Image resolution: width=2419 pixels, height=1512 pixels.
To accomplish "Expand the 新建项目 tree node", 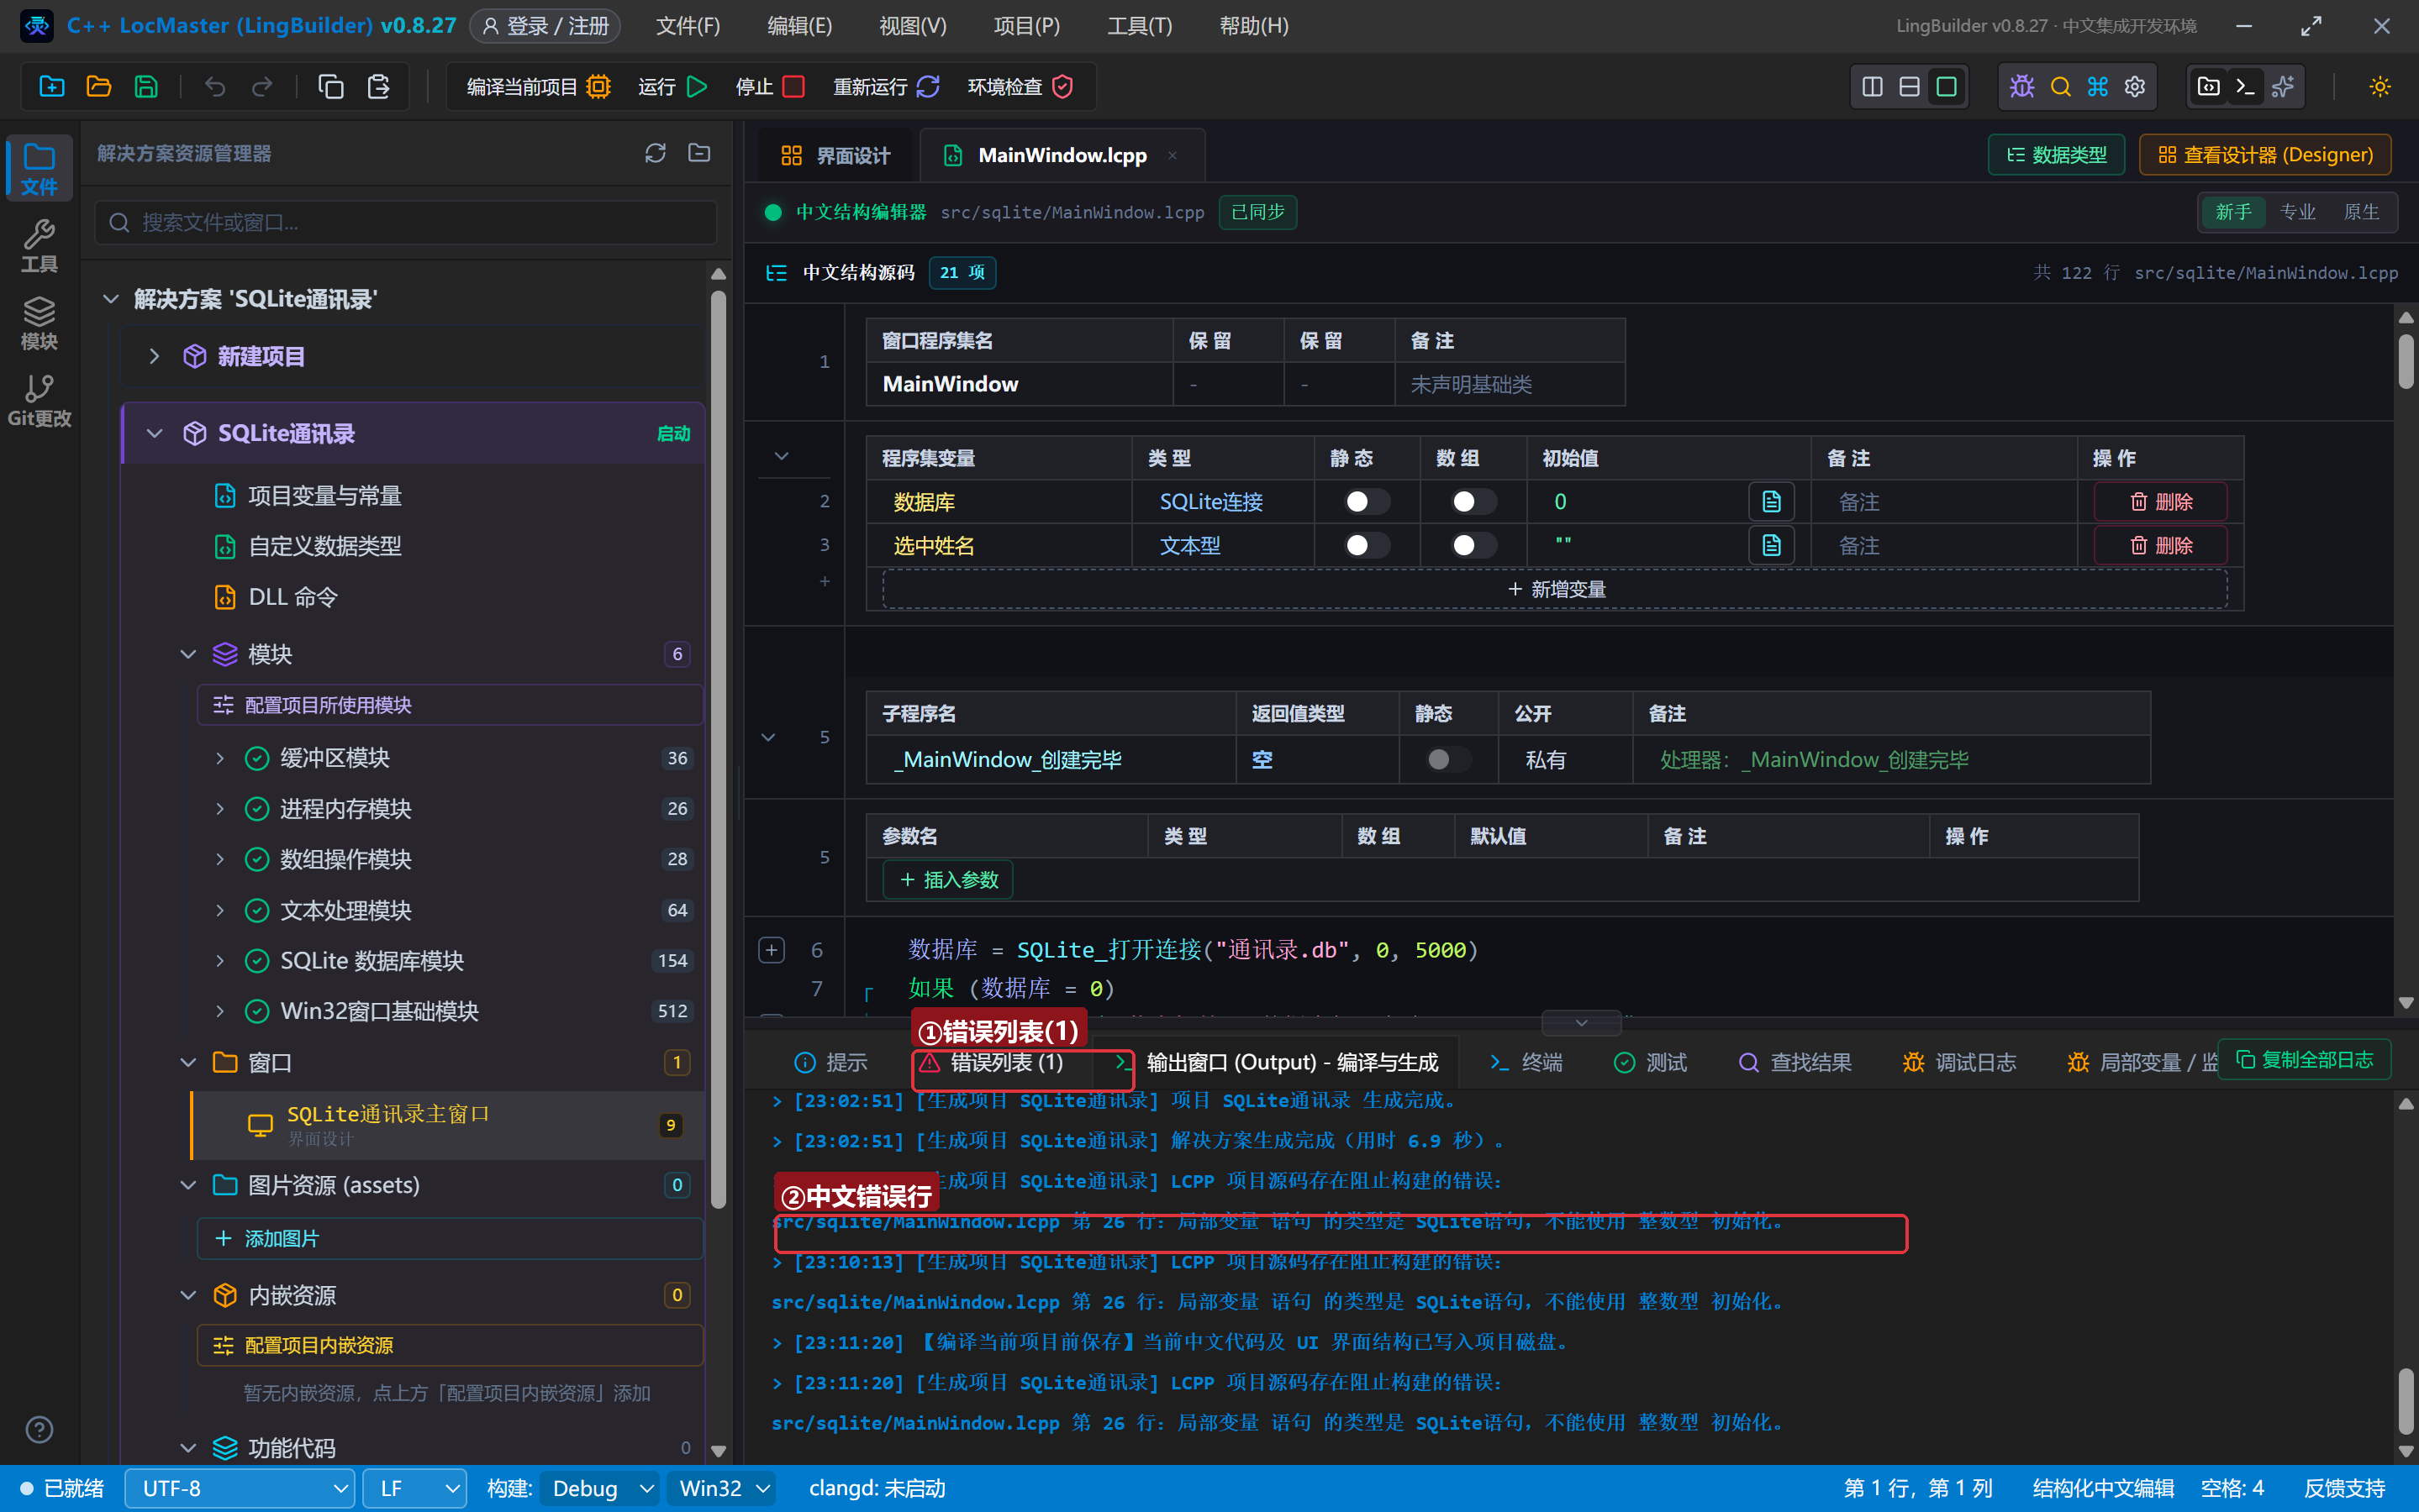I will point(154,357).
